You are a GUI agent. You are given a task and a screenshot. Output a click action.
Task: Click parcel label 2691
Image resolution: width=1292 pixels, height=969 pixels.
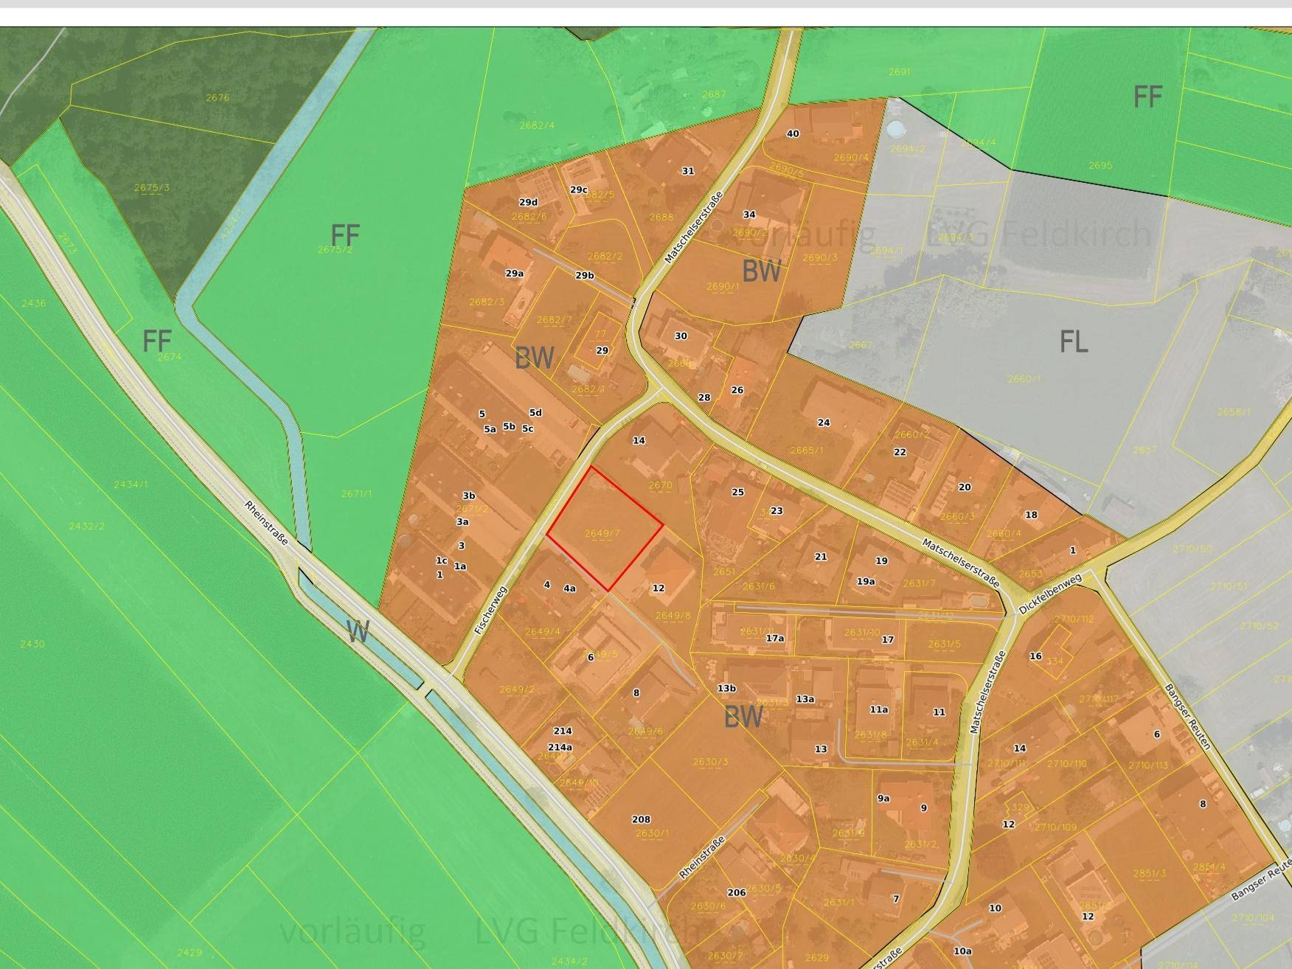(x=900, y=72)
